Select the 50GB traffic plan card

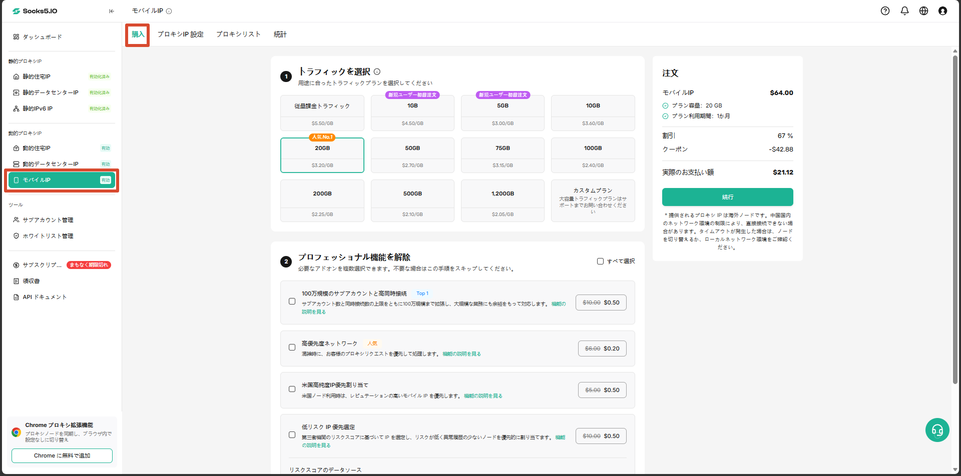click(412, 155)
